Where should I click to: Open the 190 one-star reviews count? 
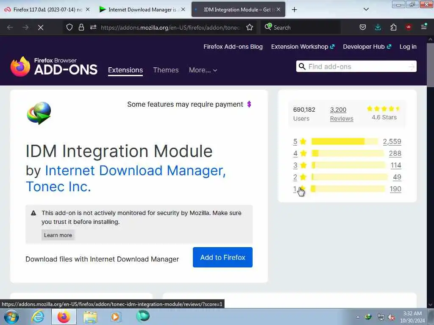[395, 189]
